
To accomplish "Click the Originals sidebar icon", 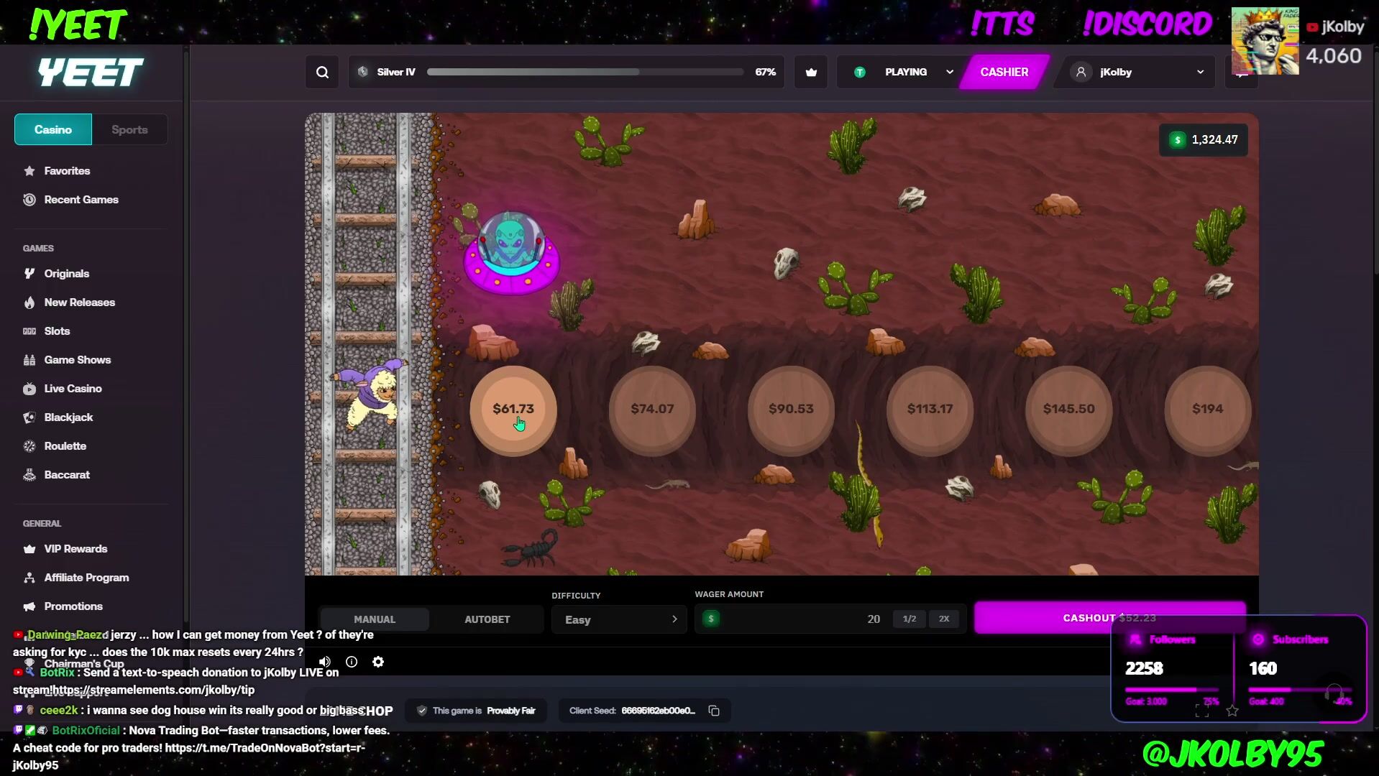I will [29, 274].
